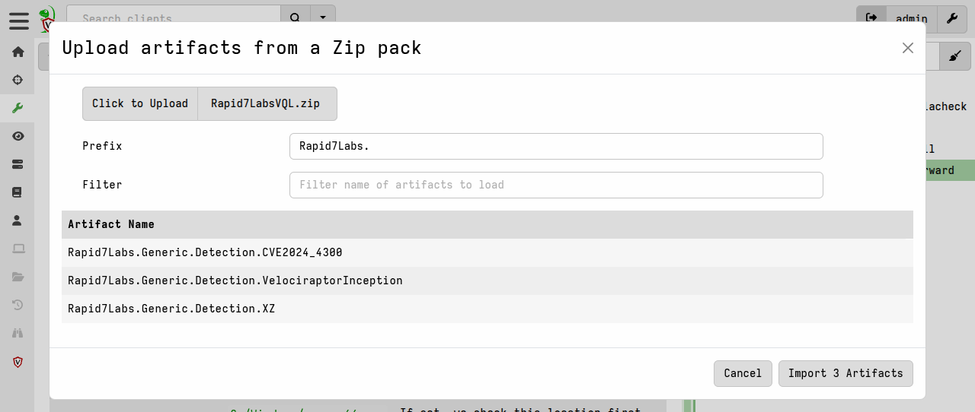Cancel the zip pack upload
975x412 pixels.
tap(743, 373)
